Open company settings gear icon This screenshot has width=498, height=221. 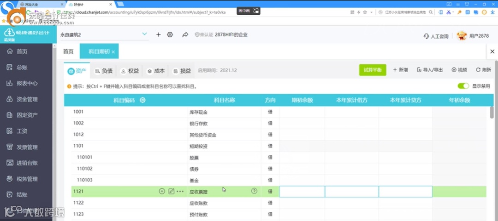tap(170, 34)
